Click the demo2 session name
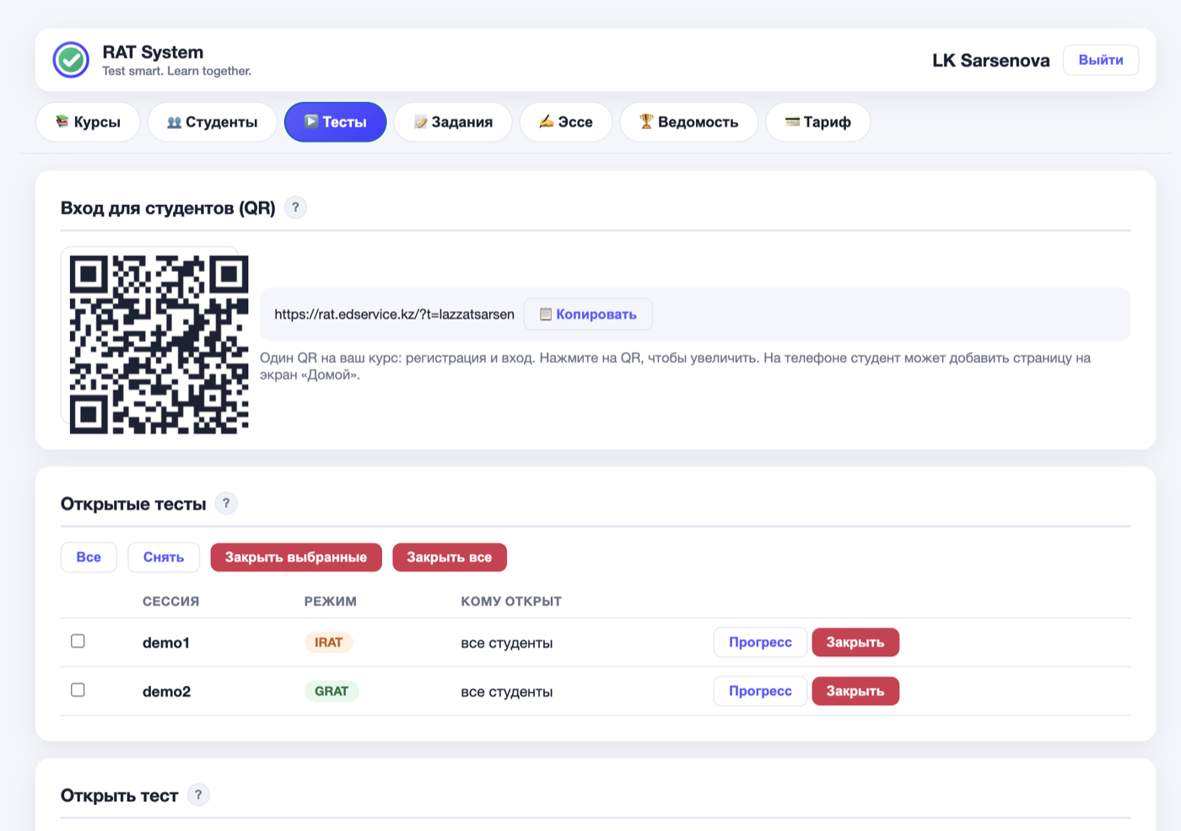This screenshot has width=1181, height=831. click(166, 692)
